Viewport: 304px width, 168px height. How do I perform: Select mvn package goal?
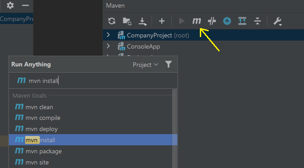(x=91, y=151)
